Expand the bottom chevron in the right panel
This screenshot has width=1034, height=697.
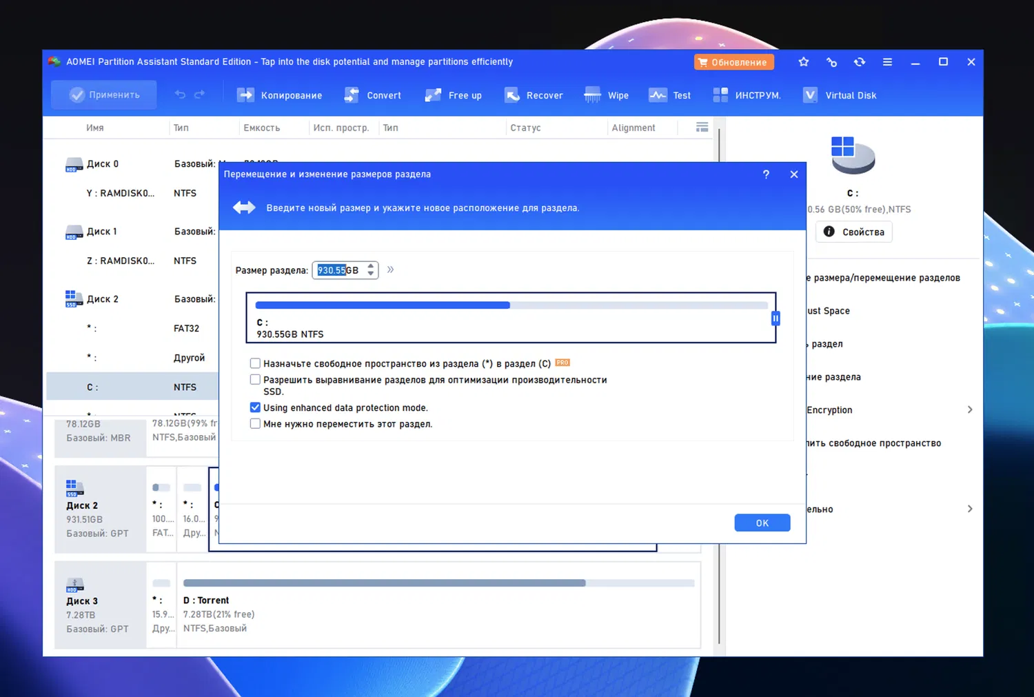(x=970, y=509)
